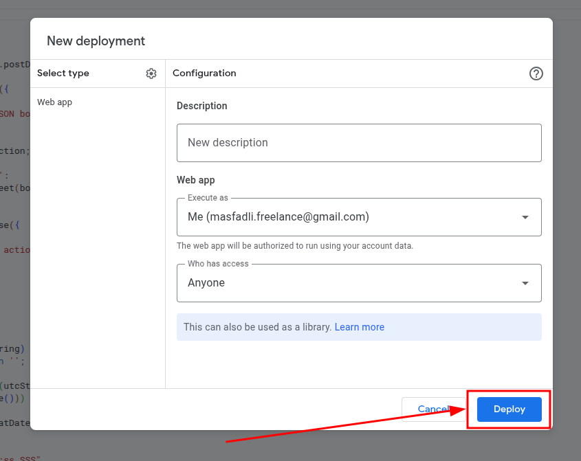Select the Web app deployment type
The image size is (581, 461).
coord(55,102)
